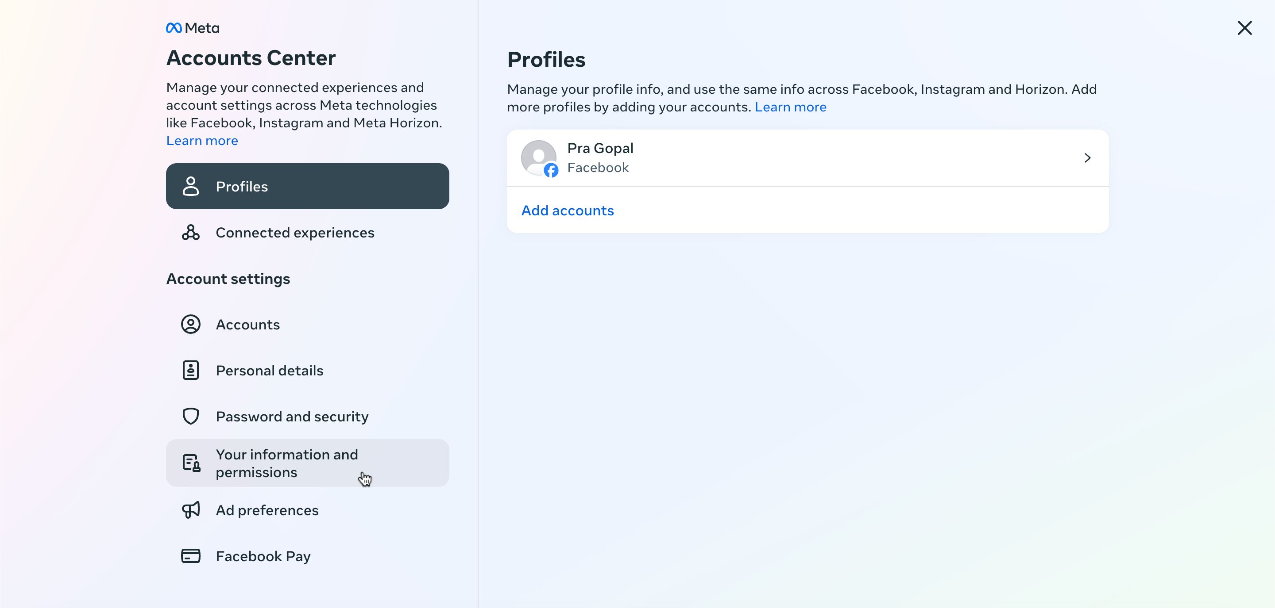Click the Personal details card icon

click(x=190, y=370)
